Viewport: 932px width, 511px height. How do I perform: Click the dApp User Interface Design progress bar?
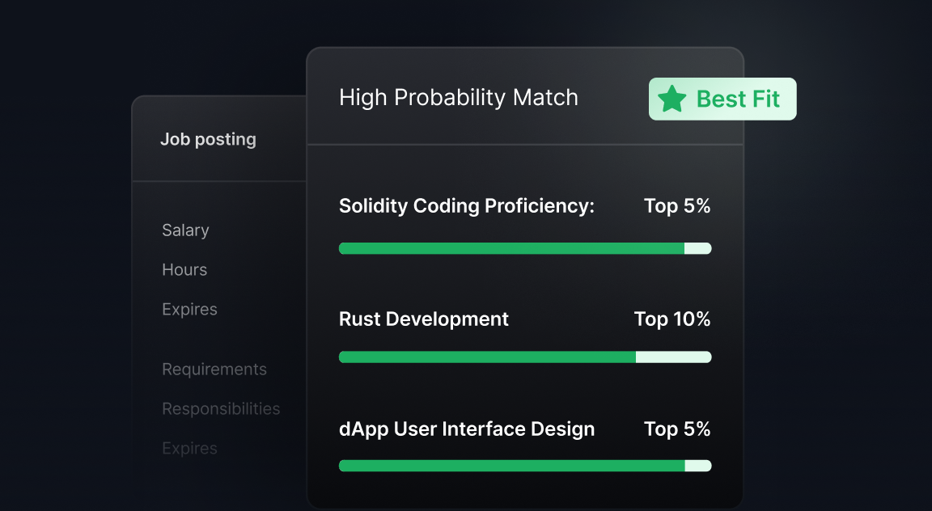click(524, 466)
